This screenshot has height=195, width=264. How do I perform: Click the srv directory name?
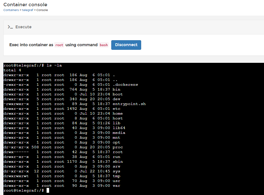point(117,166)
